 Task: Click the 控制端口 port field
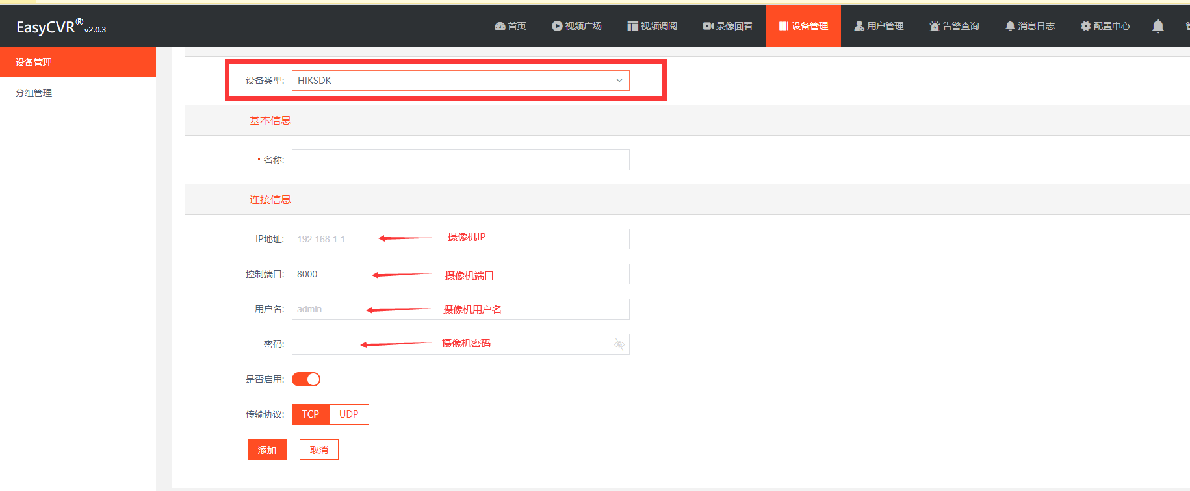click(x=460, y=274)
